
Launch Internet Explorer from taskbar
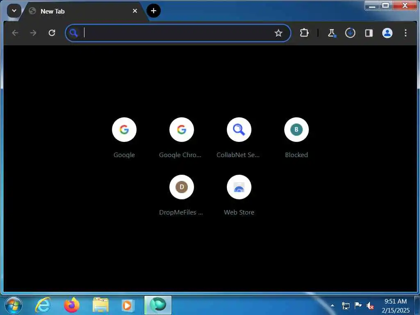coord(43,305)
